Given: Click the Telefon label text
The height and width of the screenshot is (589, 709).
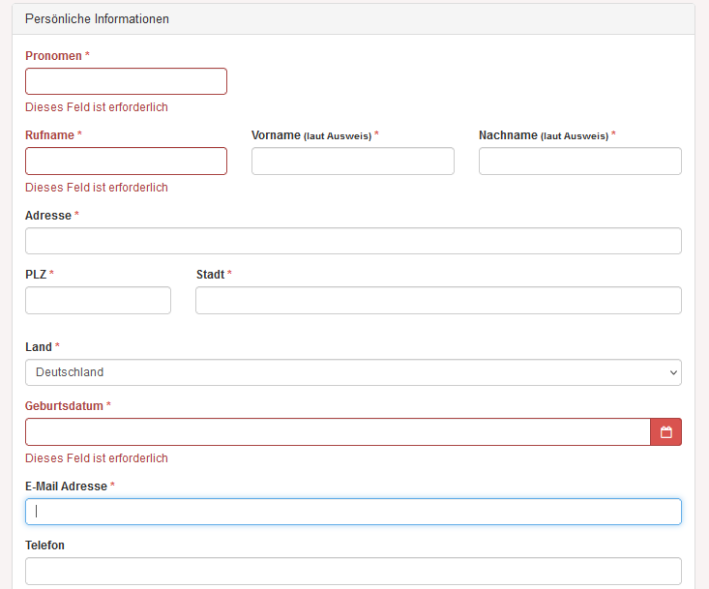Looking at the screenshot, I should click(x=44, y=545).
